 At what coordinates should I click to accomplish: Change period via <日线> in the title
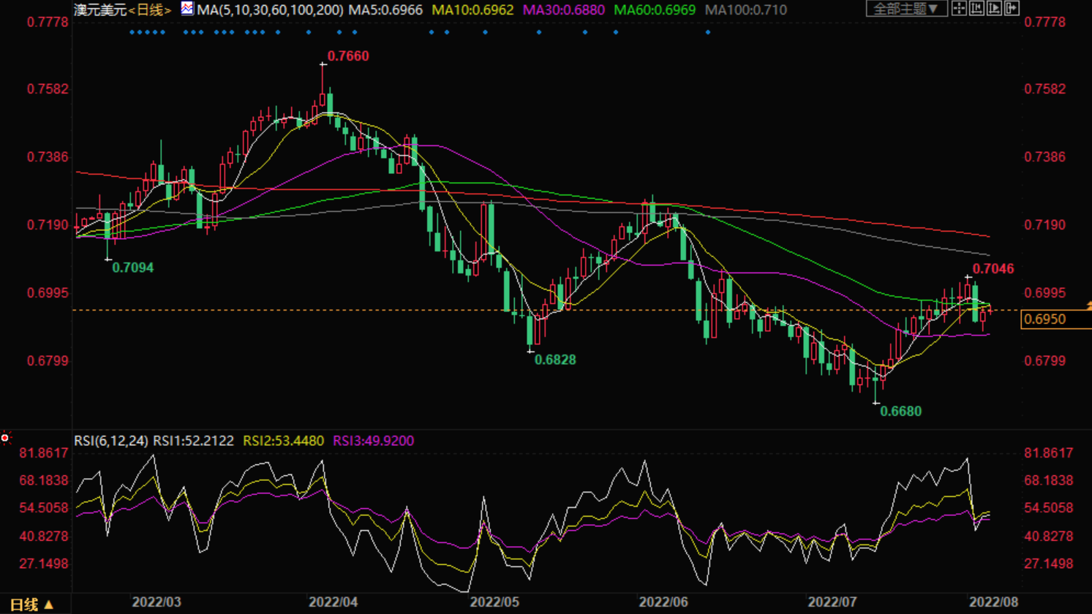tap(151, 10)
